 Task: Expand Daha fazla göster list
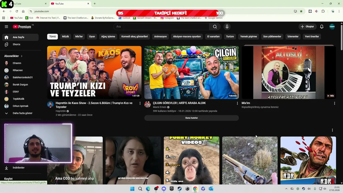tap(20, 113)
